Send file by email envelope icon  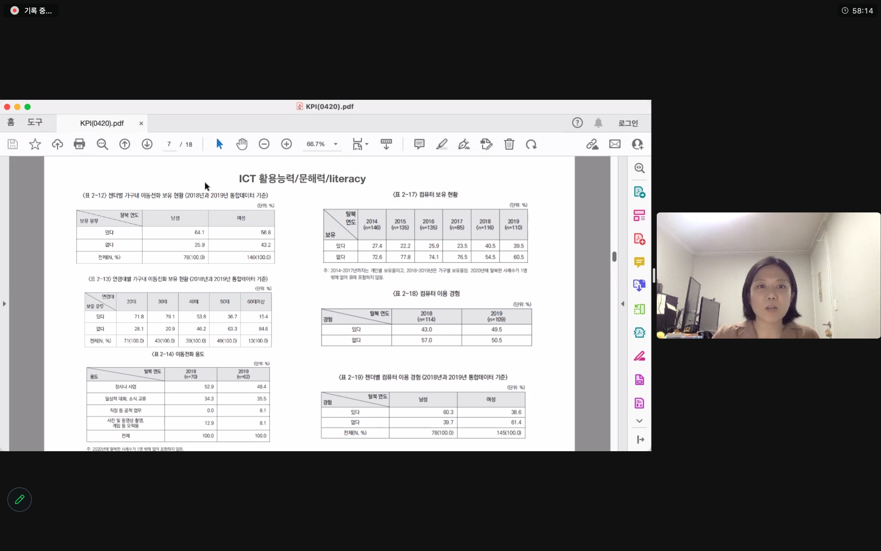point(615,144)
